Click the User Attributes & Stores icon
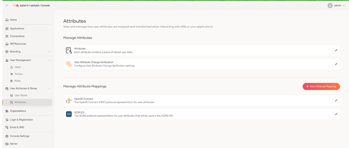 (7, 88)
